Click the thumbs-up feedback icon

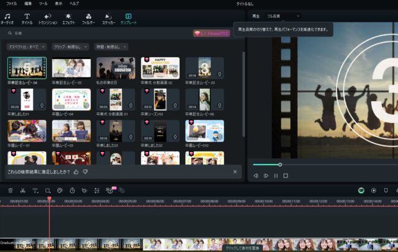pyautogui.click(x=76, y=171)
